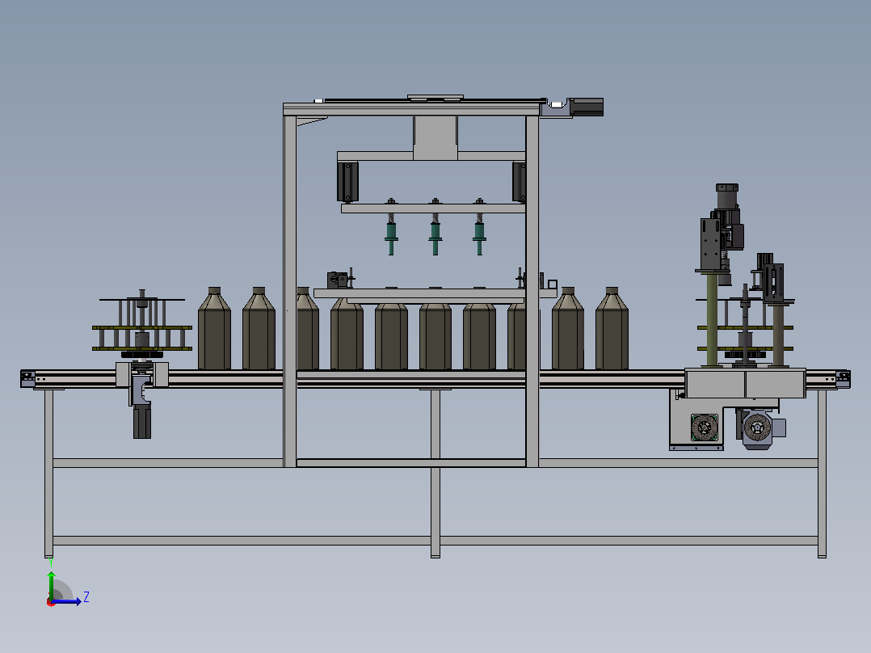This screenshot has width=871, height=653.
Task: Select the black motor atop the gantry
Action: pos(585,107)
